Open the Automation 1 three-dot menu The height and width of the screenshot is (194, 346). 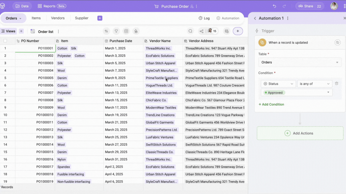pyautogui.click(x=288, y=18)
